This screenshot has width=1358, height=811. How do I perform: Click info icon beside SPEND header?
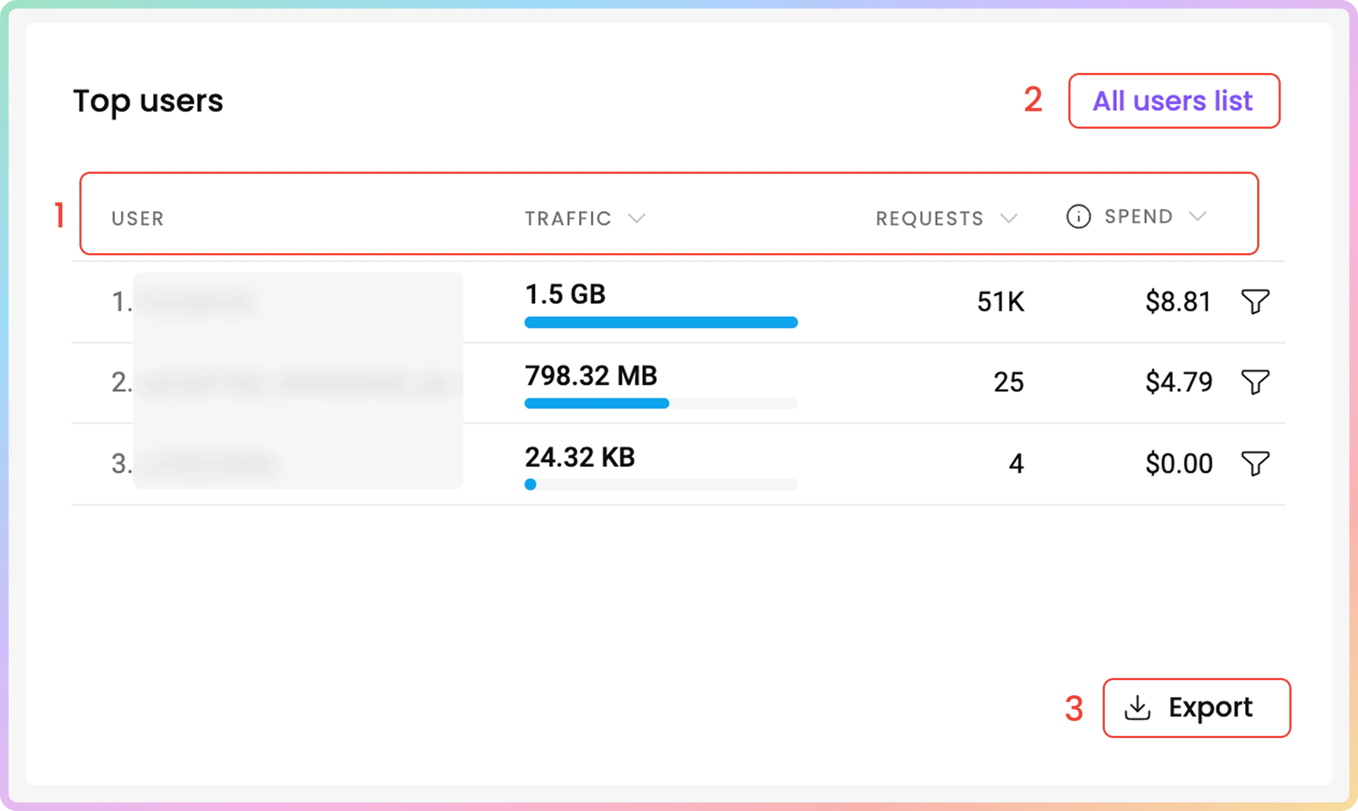[1077, 216]
